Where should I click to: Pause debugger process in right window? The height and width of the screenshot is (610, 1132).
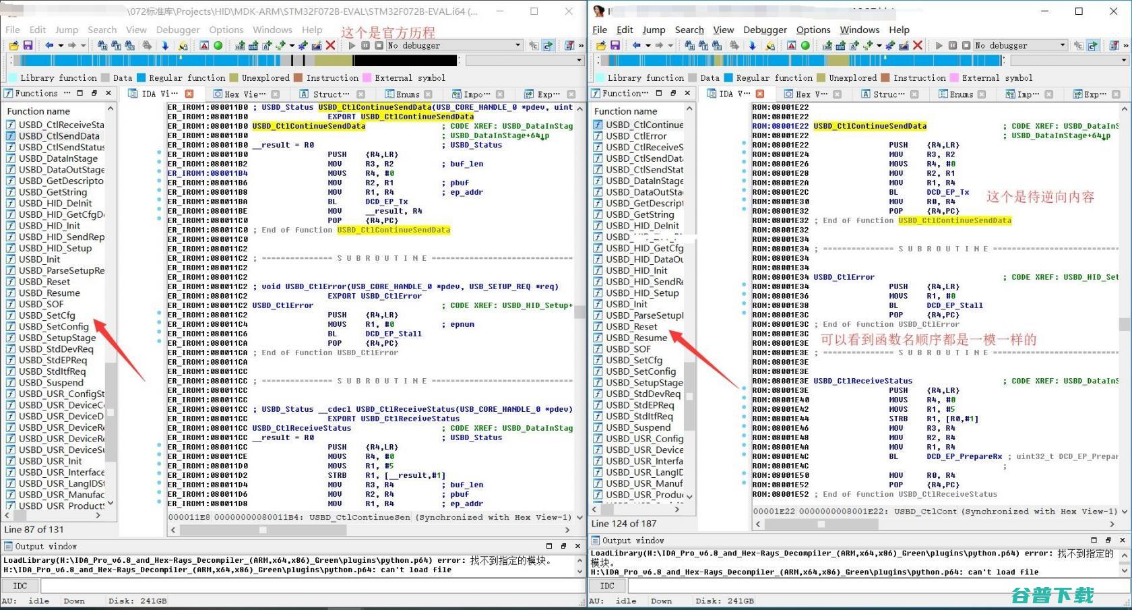(953, 45)
